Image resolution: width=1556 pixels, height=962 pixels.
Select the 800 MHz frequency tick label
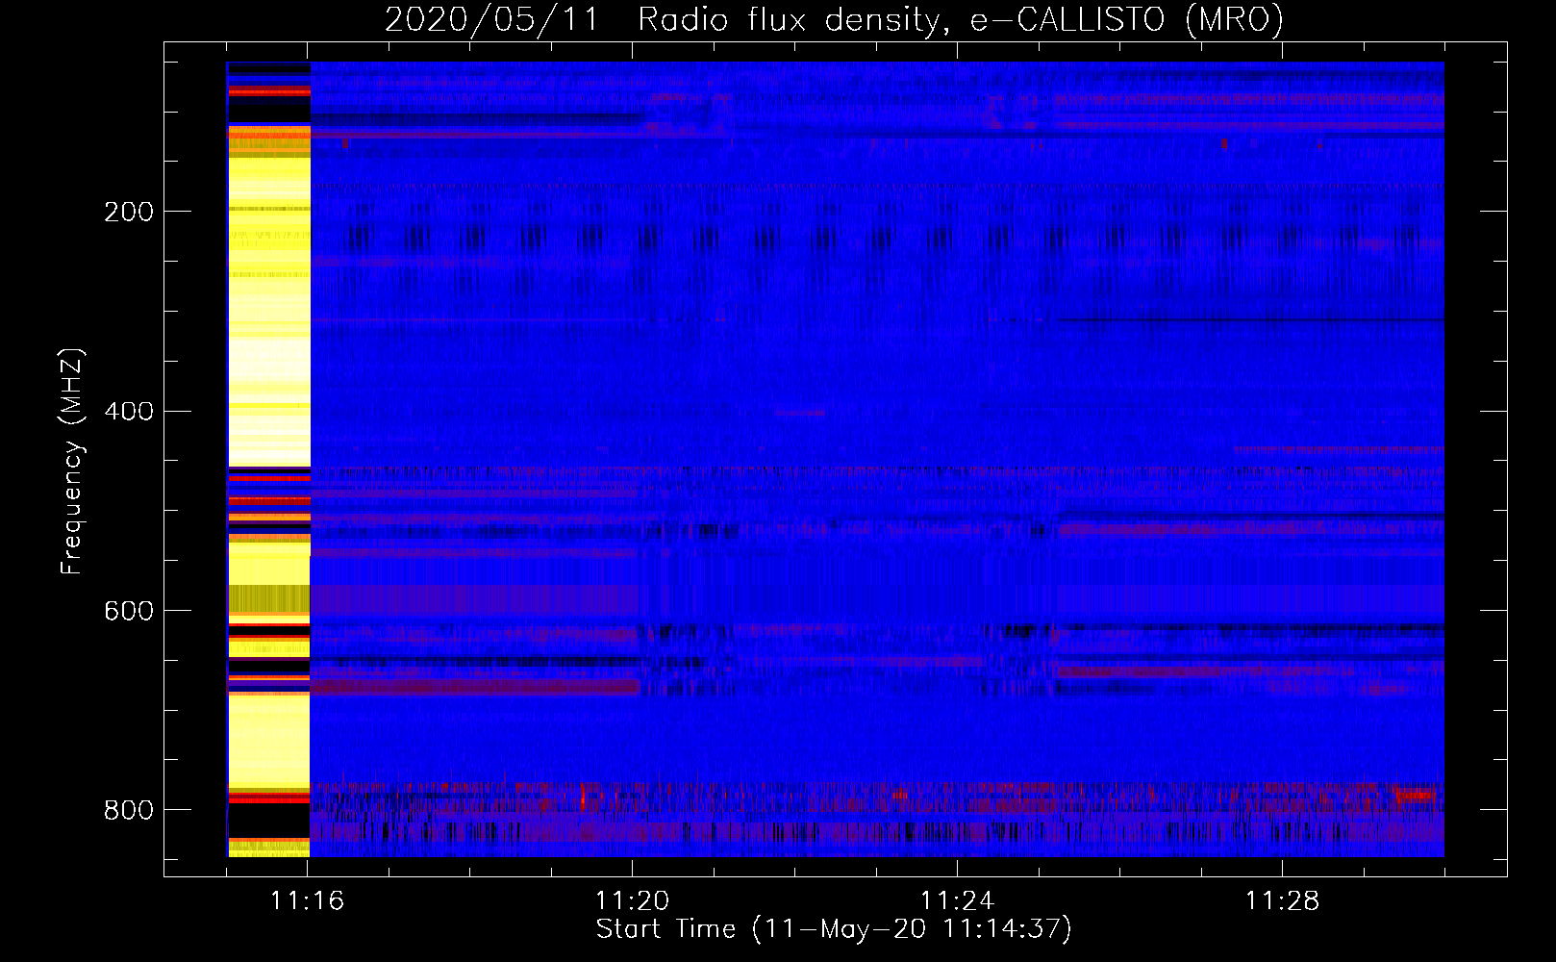pyautogui.click(x=129, y=810)
